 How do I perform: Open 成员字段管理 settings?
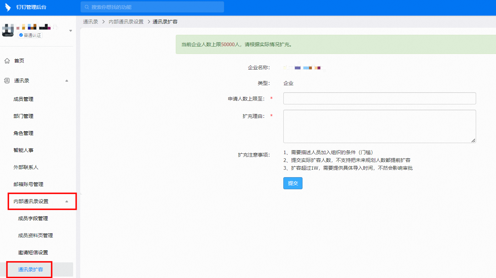point(33,219)
